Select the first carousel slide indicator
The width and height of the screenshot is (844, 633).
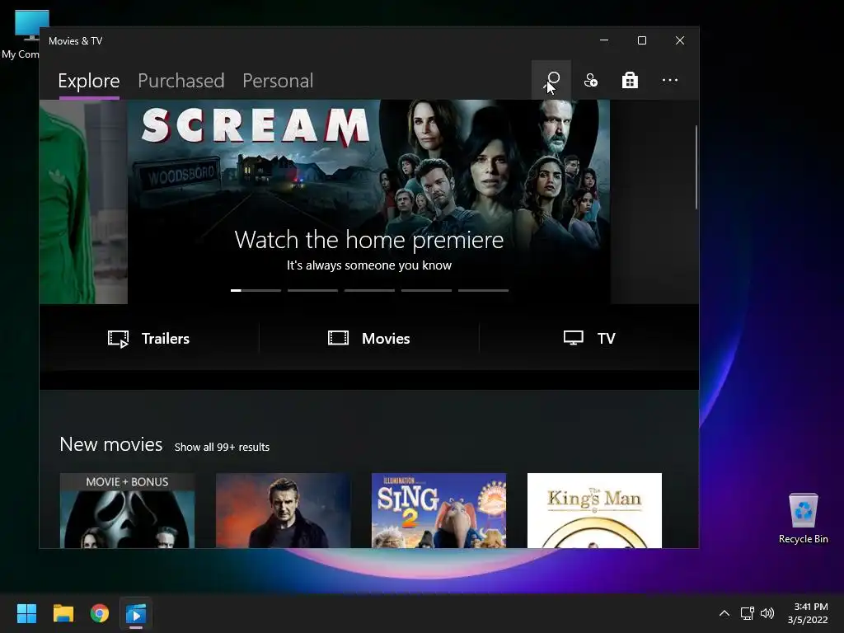256,291
